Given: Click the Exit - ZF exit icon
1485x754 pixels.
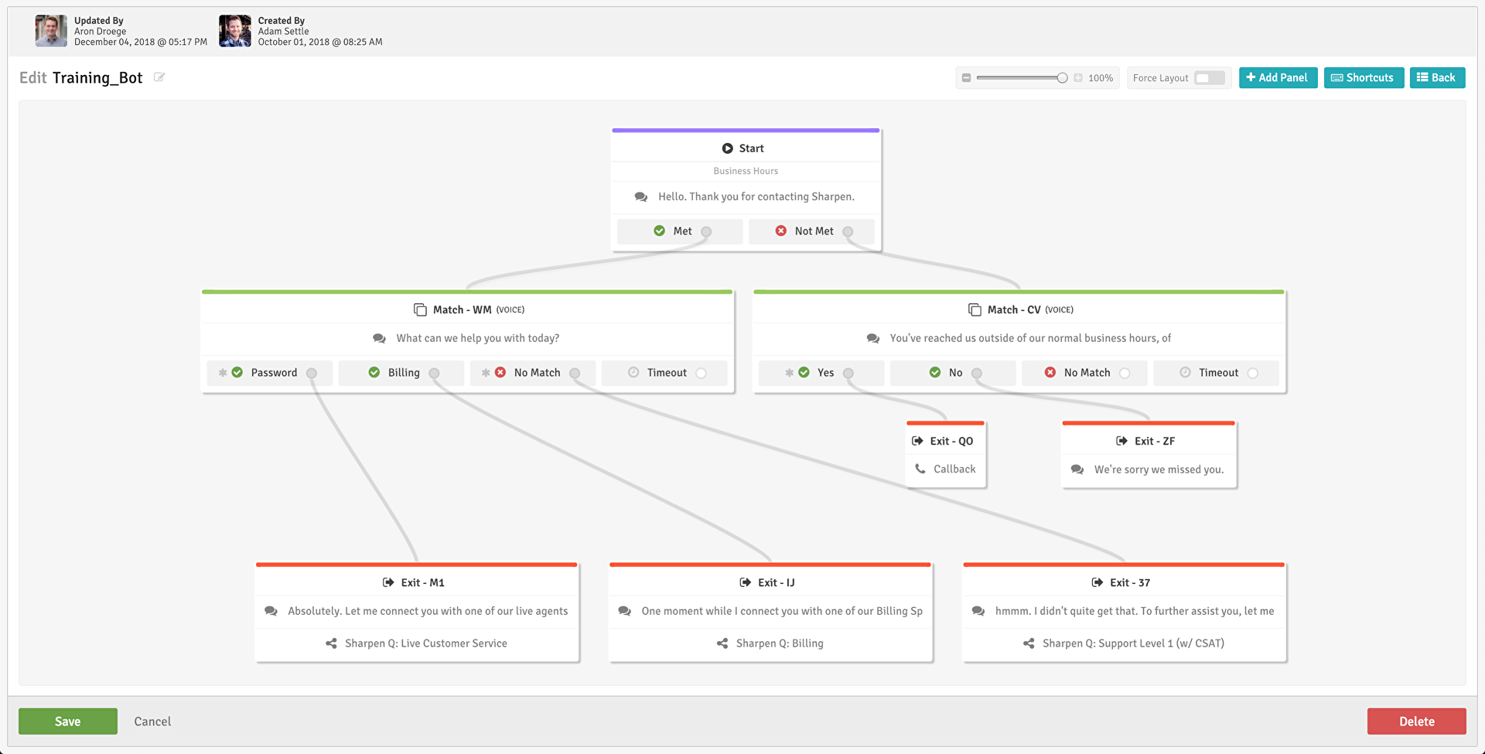Looking at the screenshot, I should [1121, 441].
